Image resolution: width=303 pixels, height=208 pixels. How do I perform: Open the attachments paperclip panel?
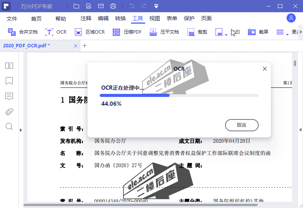[9, 111]
